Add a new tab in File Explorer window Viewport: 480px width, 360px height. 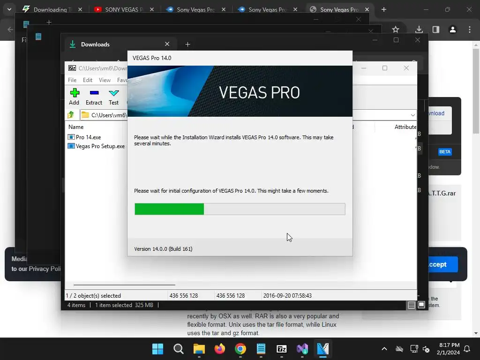(x=187, y=45)
